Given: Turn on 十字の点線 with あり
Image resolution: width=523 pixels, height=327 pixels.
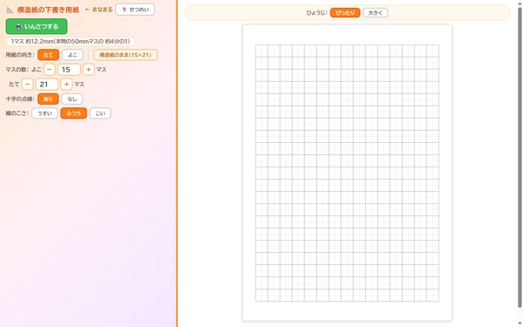Looking at the screenshot, I should point(48,99).
